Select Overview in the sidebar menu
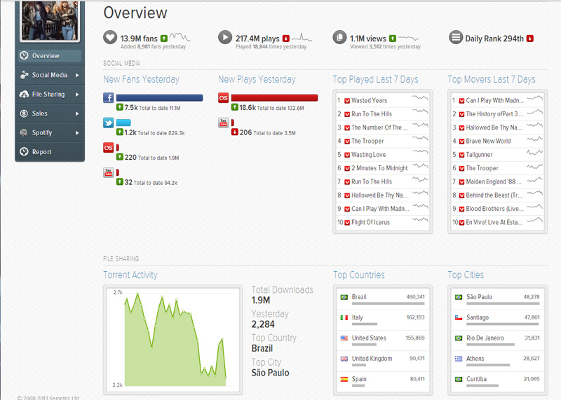 click(46, 56)
